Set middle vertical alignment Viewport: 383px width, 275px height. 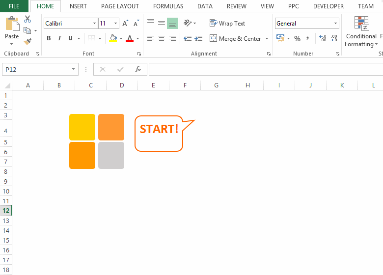point(162,23)
